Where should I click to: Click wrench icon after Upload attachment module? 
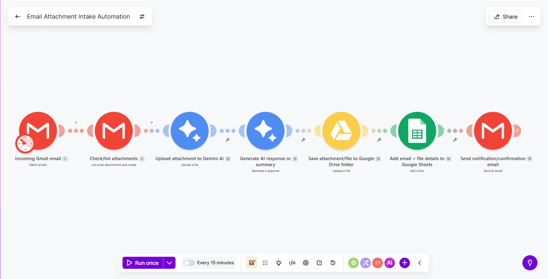pyautogui.click(x=228, y=139)
